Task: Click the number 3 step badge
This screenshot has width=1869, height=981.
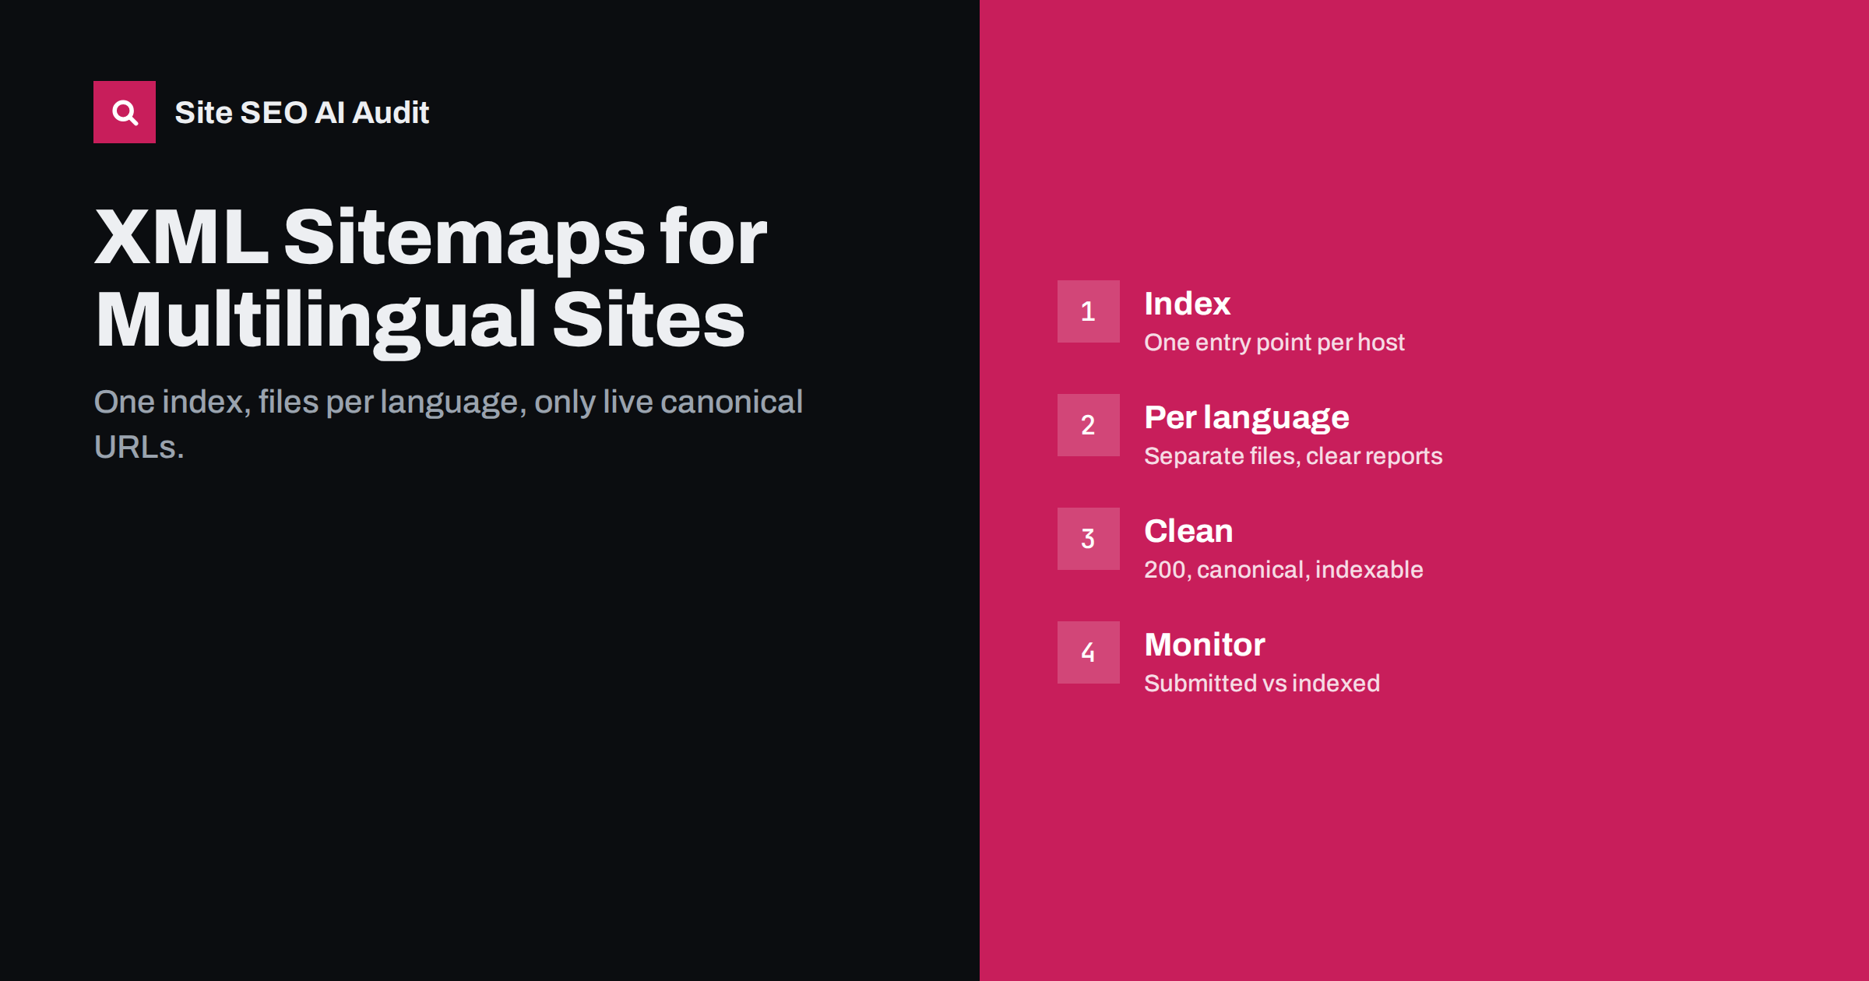Action: click(1088, 539)
